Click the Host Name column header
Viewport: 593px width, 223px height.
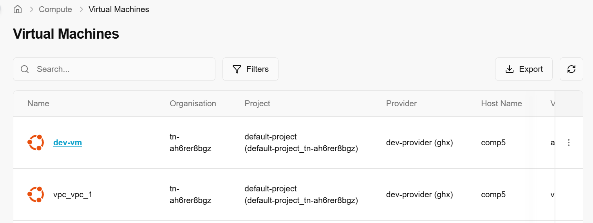(x=501, y=103)
